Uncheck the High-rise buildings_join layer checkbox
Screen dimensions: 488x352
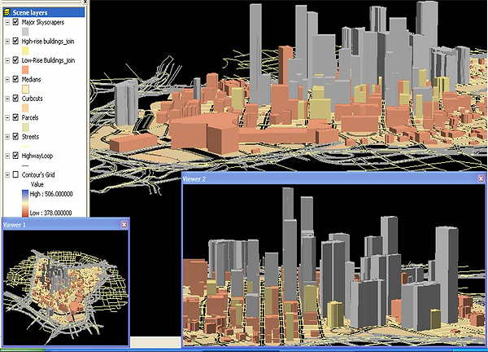click(x=15, y=42)
